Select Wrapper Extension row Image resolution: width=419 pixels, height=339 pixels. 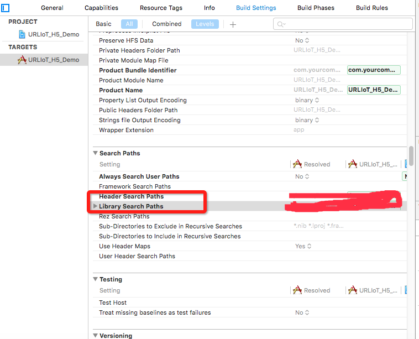[250, 130]
